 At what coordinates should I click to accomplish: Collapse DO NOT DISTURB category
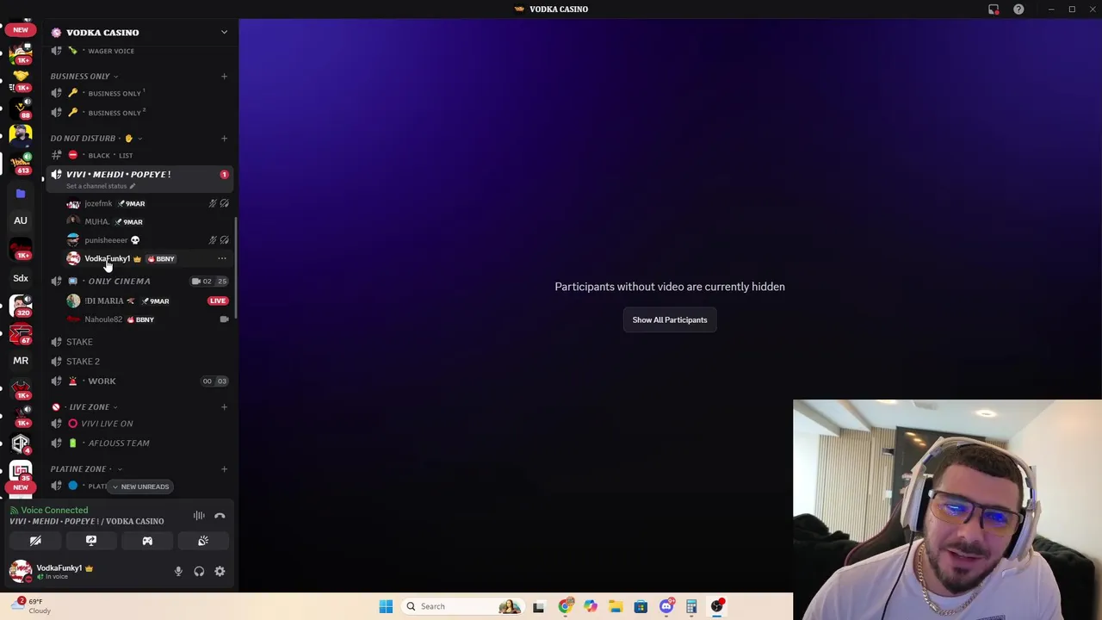[x=96, y=138]
